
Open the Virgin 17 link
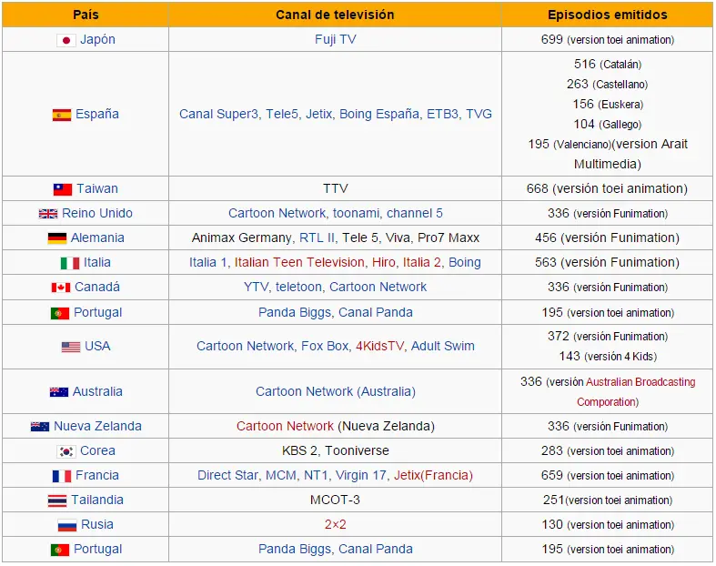(361, 476)
